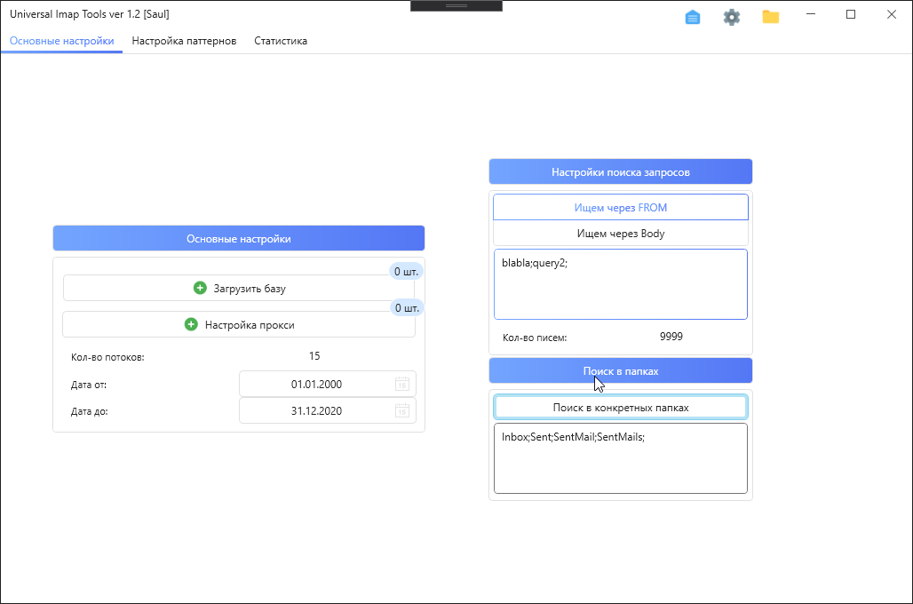Click the Кол-во потоков value 15

[314, 356]
